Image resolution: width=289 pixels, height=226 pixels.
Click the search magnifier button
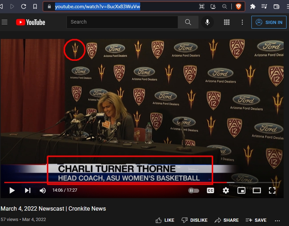click(188, 22)
